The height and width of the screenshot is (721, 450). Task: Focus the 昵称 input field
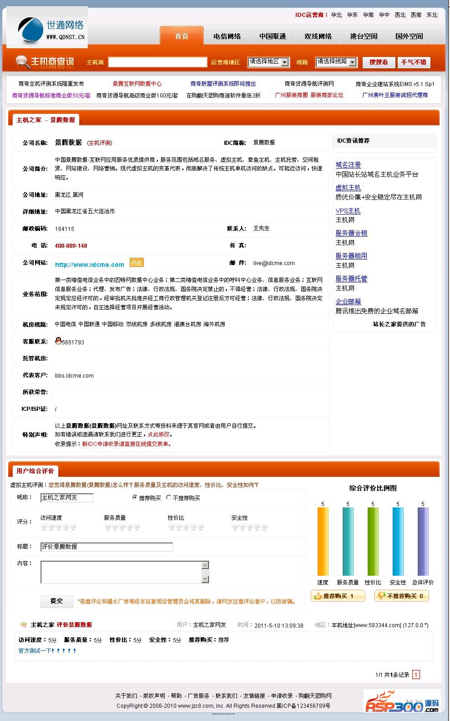pyautogui.click(x=67, y=498)
